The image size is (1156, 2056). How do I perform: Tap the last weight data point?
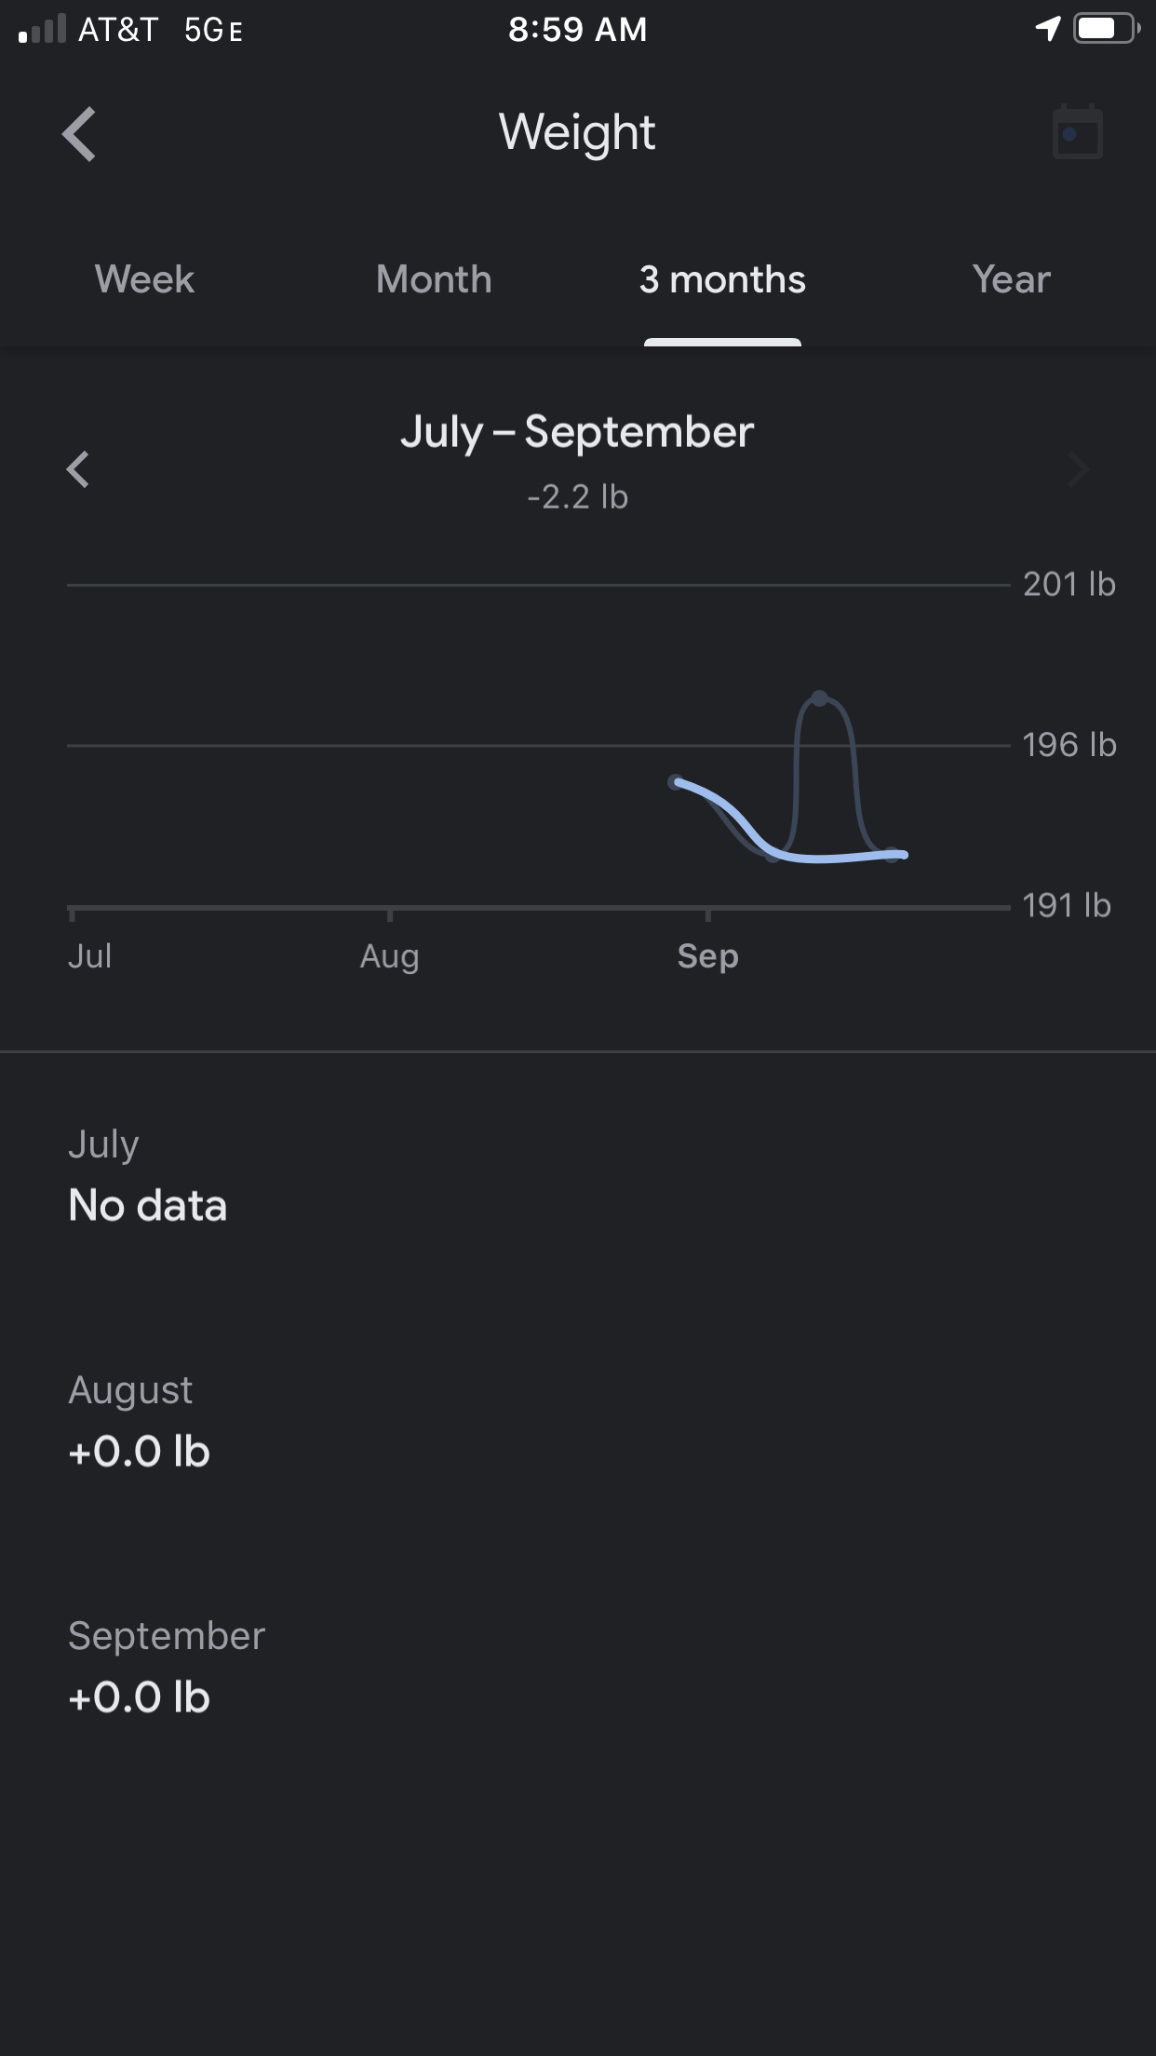point(894,855)
